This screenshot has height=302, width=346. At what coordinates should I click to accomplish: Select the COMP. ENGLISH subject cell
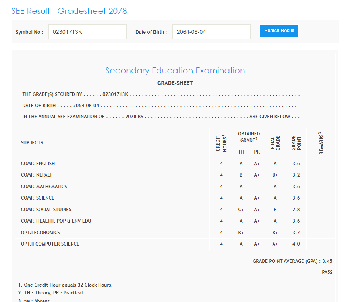(x=38, y=164)
